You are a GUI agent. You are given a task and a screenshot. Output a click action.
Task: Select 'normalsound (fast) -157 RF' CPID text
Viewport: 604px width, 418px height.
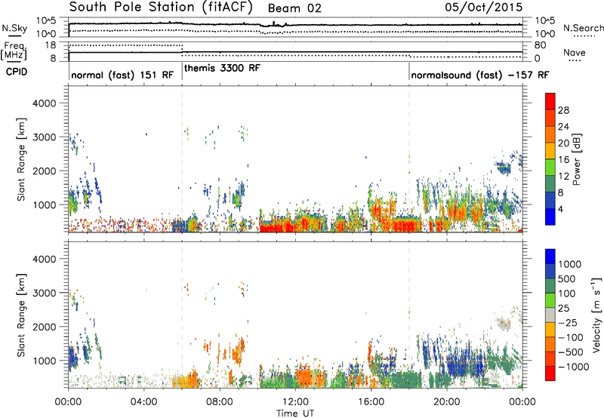(x=480, y=75)
